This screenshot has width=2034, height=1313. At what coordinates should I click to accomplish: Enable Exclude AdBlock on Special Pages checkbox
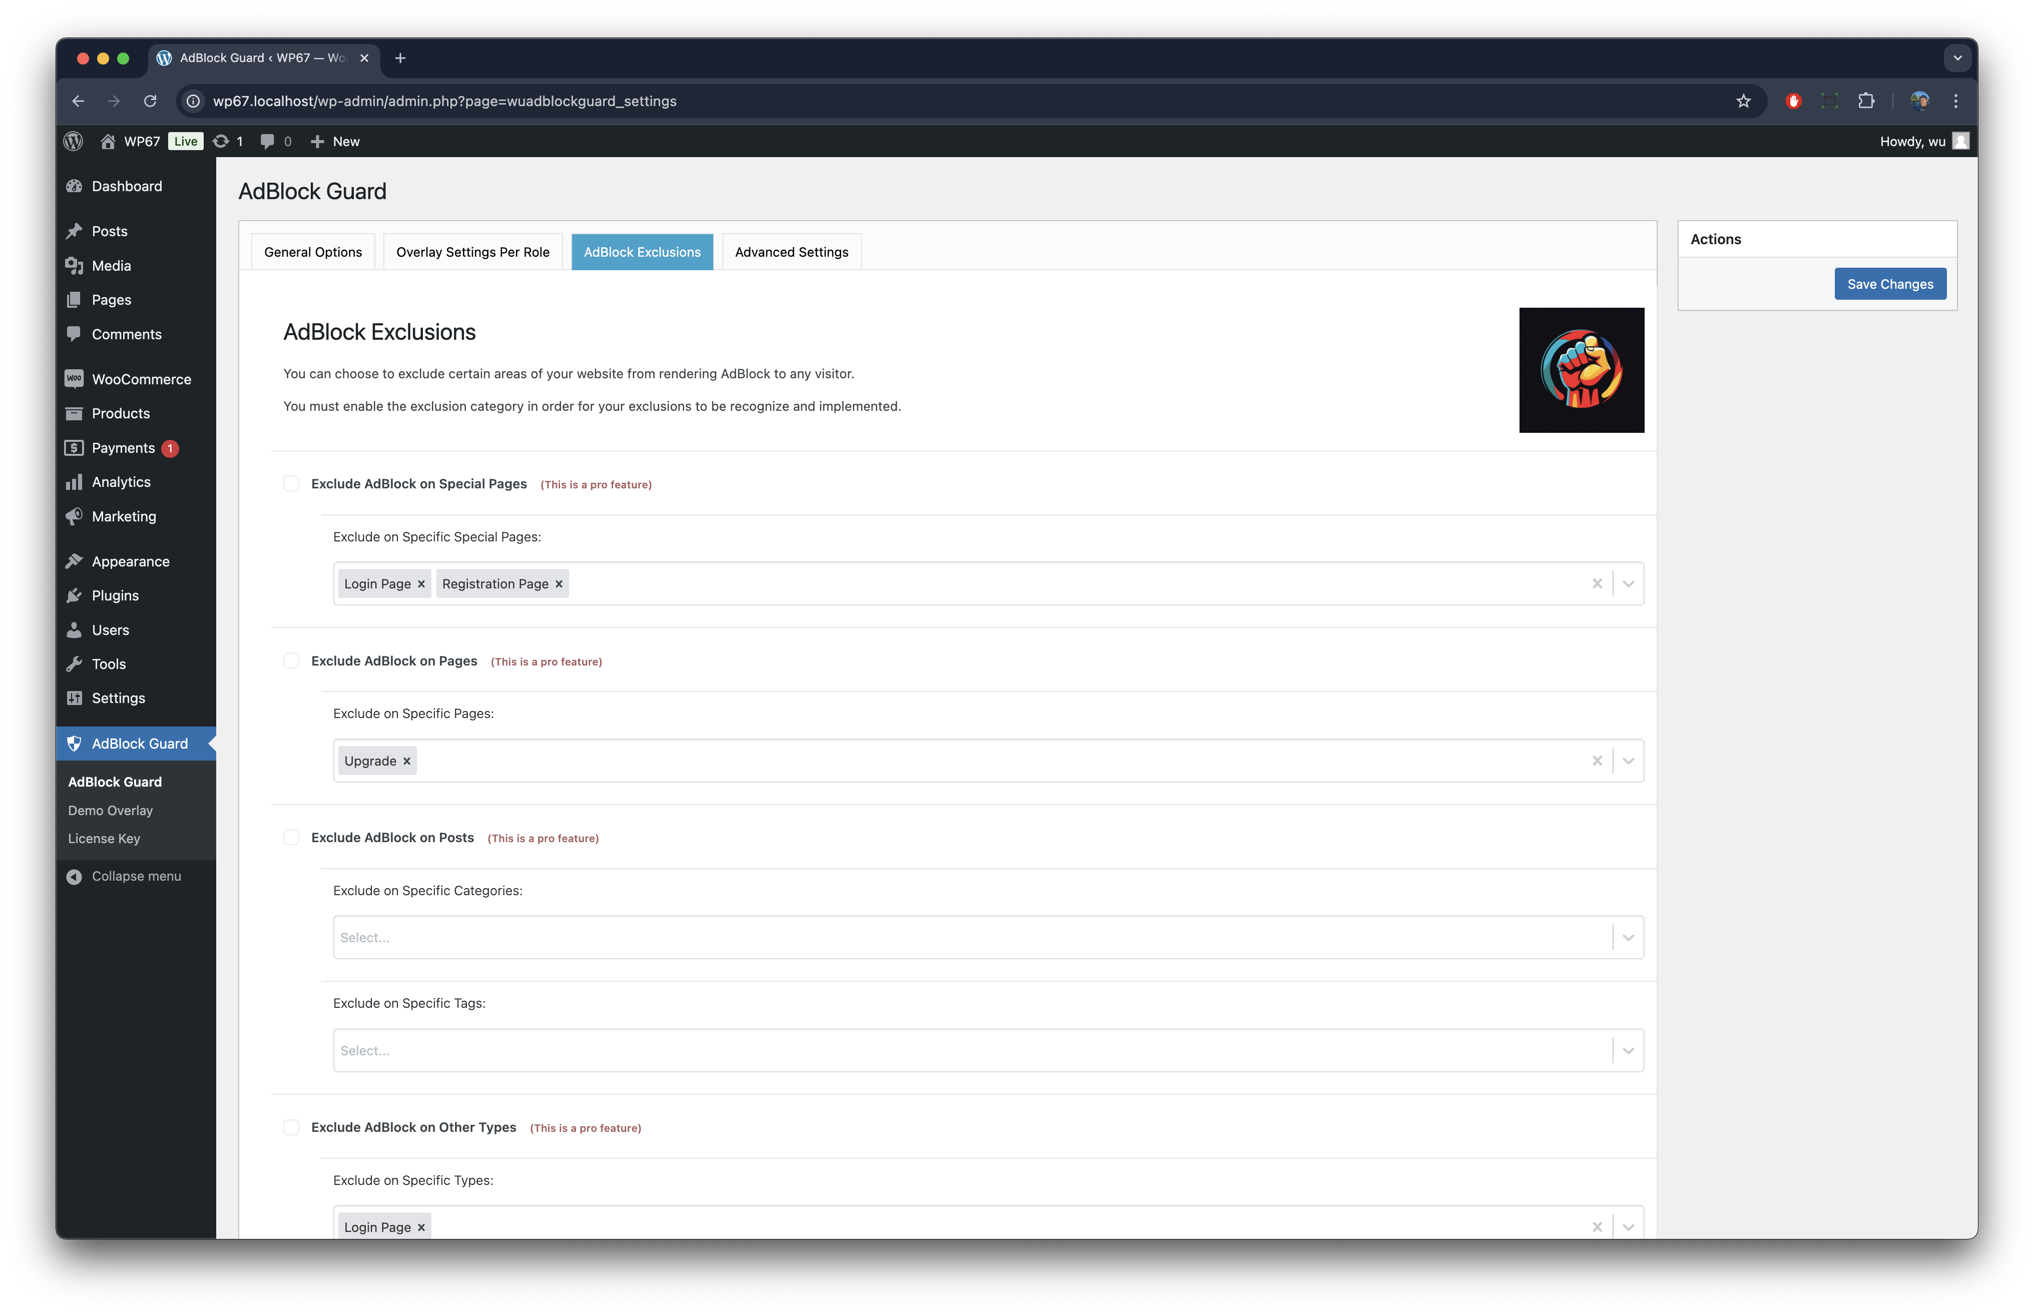pyautogui.click(x=291, y=484)
